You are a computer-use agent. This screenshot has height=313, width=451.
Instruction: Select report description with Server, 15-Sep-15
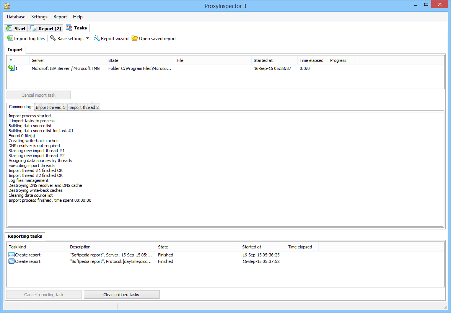click(111, 255)
